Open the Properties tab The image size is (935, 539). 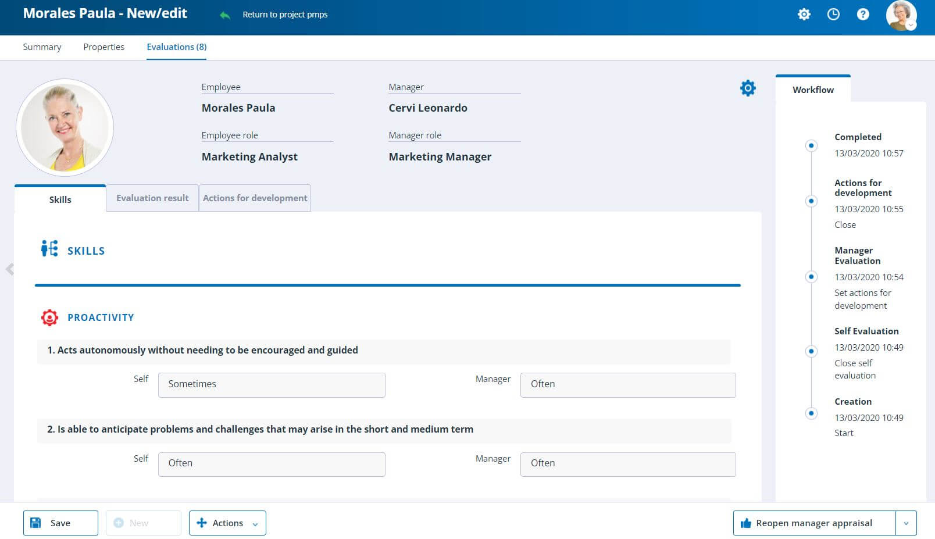[104, 47]
